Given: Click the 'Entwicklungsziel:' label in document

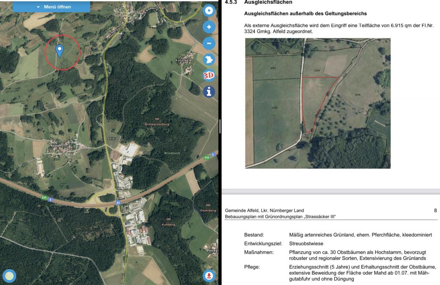Looking at the screenshot, I should 263,244.
